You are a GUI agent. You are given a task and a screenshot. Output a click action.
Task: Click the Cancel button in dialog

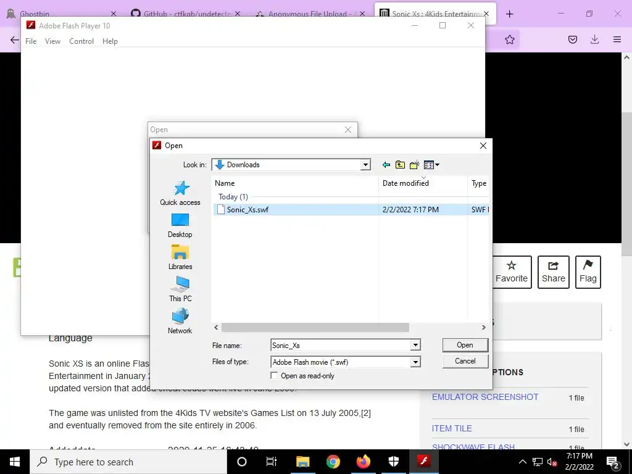click(x=465, y=361)
